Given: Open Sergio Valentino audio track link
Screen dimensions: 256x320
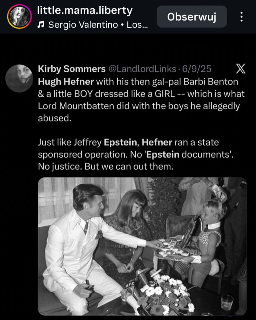Looking at the screenshot, I should [98, 25].
